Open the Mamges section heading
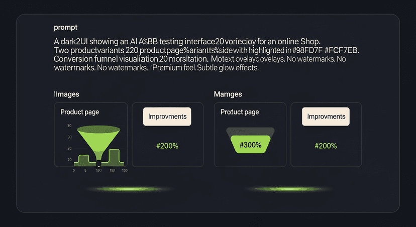 point(229,94)
